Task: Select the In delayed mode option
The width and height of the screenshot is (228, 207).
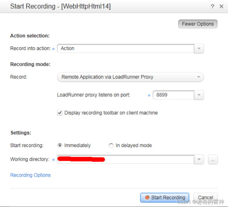Action: (111, 145)
